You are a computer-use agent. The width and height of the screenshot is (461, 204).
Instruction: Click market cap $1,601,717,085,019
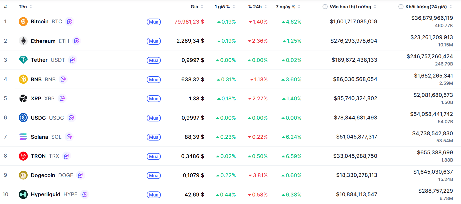(353, 22)
